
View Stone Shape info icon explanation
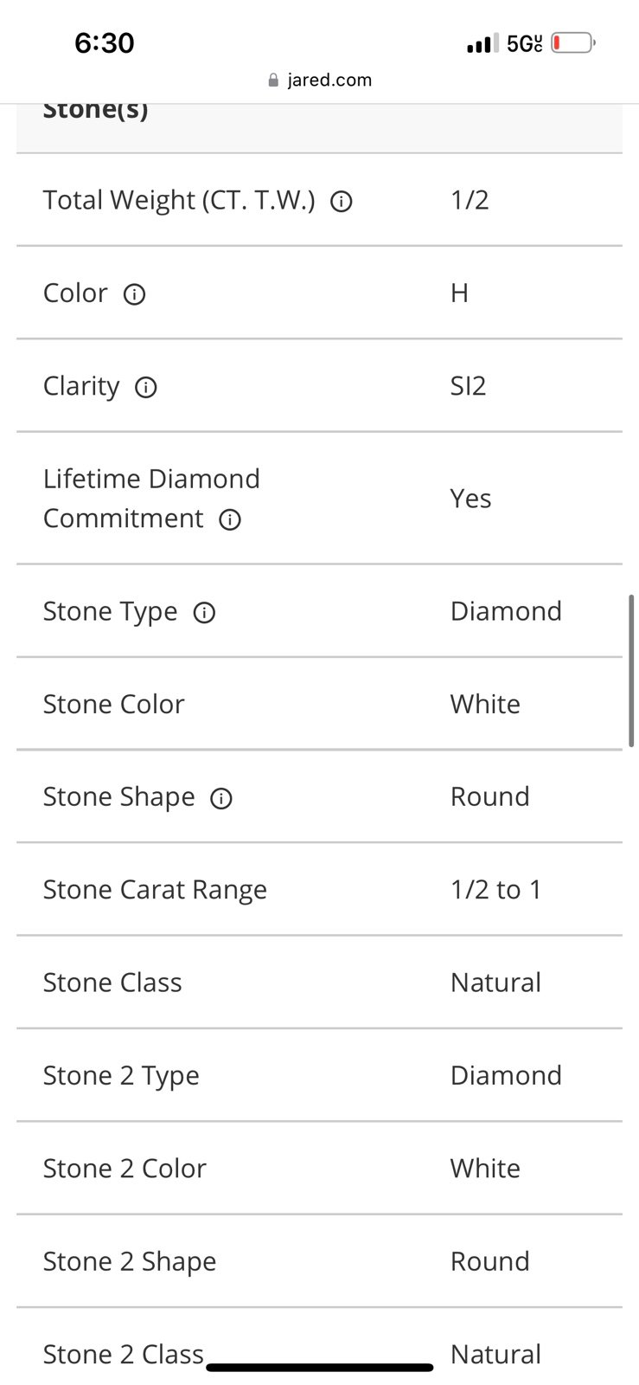(221, 798)
